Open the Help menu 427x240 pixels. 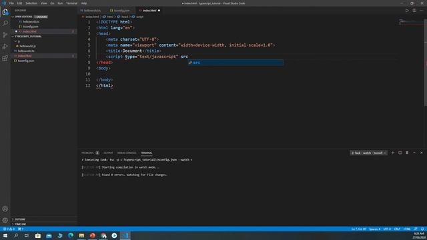coord(83,3)
